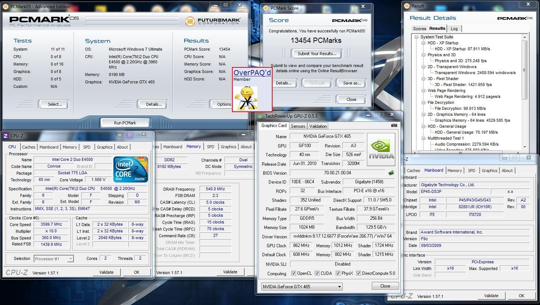Click Save as... in PCMark Score

pos(352,83)
